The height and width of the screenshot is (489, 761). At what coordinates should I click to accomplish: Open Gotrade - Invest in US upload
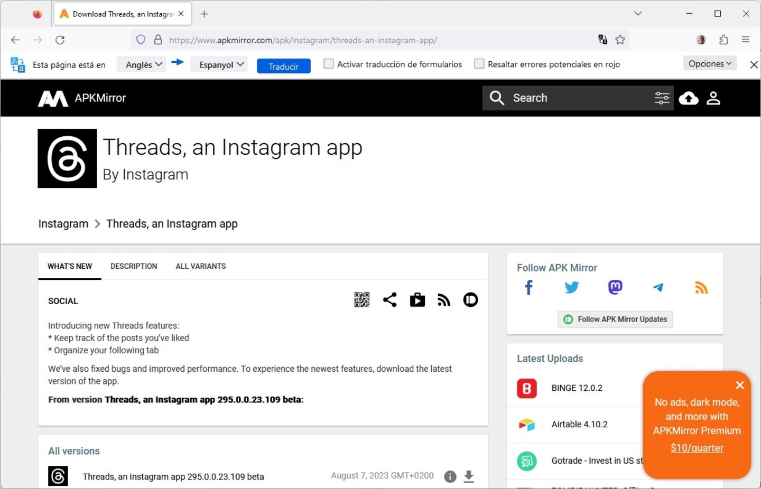[597, 461]
